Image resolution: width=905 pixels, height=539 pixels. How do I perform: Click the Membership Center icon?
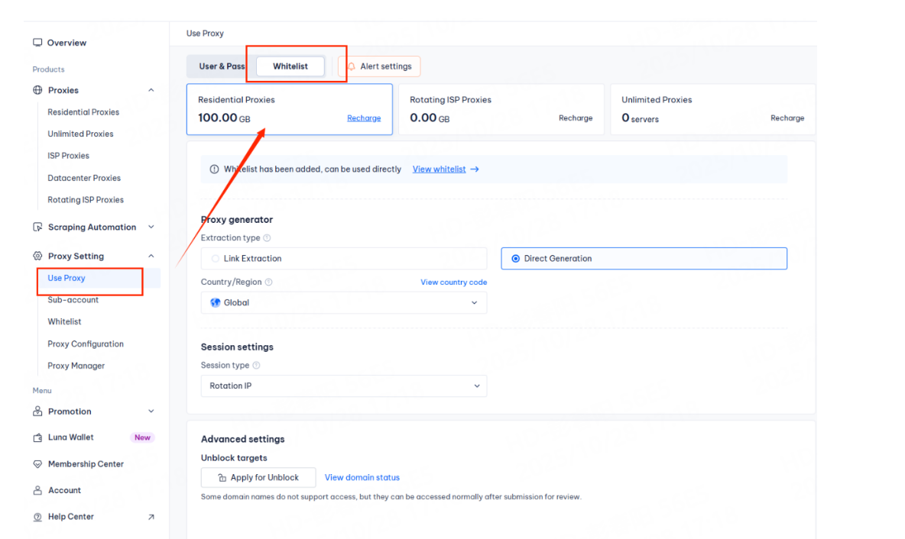pos(37,464)
